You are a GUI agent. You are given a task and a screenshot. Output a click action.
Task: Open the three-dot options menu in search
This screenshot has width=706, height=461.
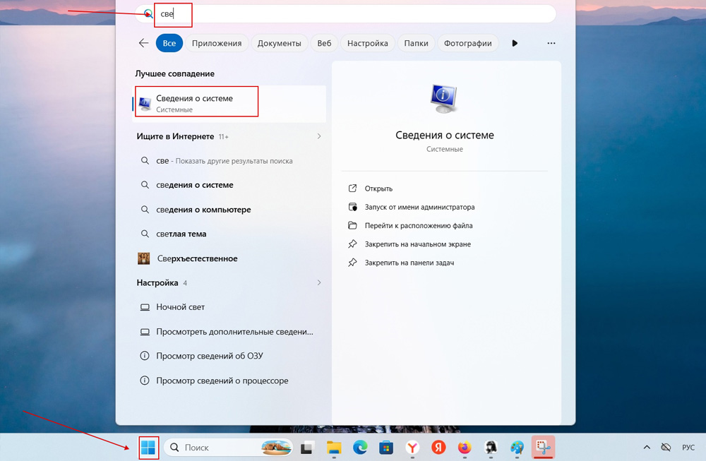[x=551, y=43]
